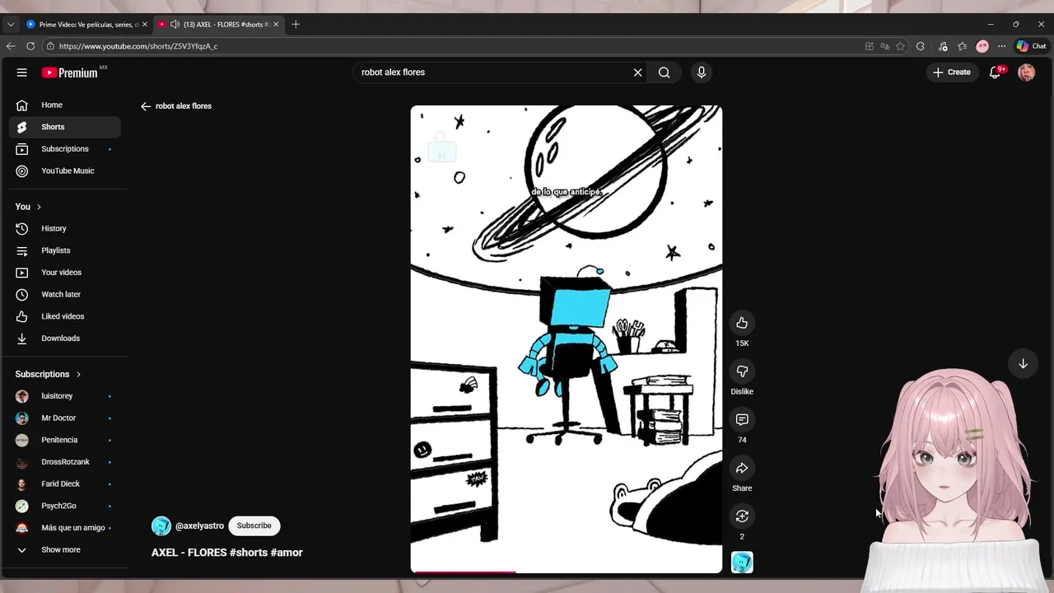Click the Create button
1054x593 pixels.
[951, 72]
